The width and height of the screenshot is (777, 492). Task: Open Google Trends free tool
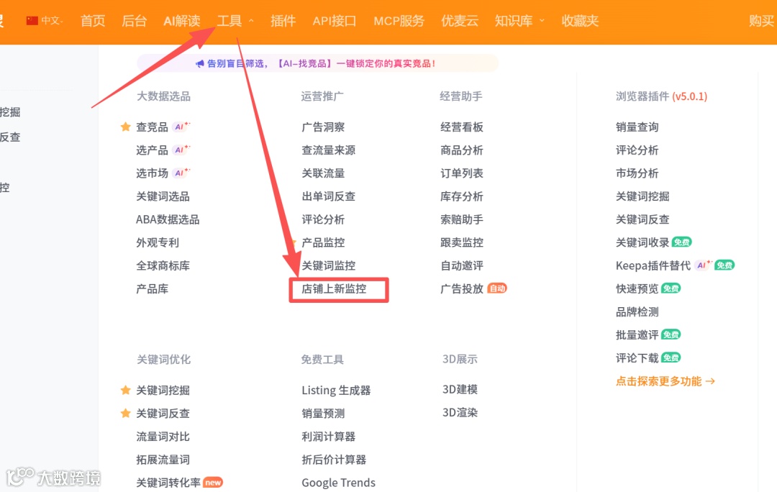coord(339,483)
